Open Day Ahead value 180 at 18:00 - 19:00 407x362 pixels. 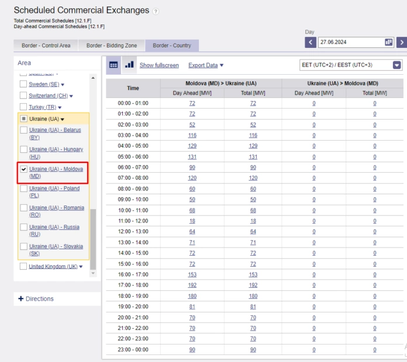click(x=192, y=296)
